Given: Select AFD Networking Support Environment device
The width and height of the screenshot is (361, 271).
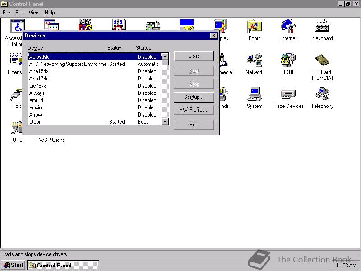Looking at the screenshot, I should (95, 64).
